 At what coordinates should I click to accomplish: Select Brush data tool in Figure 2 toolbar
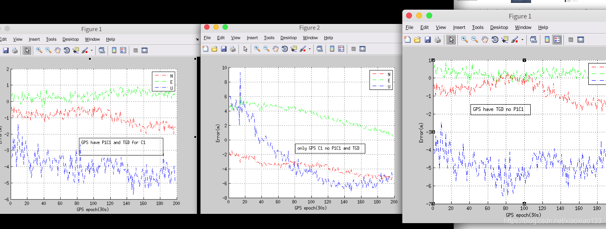[x=303, y=49]
